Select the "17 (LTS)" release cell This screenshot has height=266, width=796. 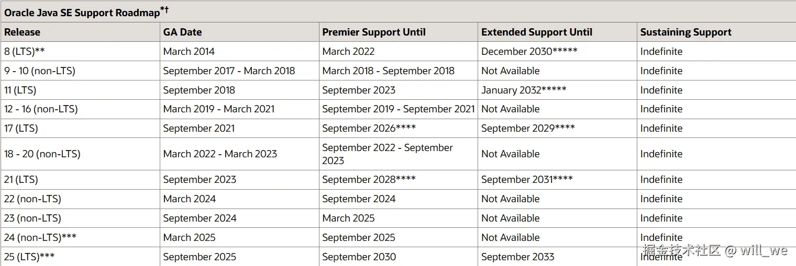[x=21, y=128]
